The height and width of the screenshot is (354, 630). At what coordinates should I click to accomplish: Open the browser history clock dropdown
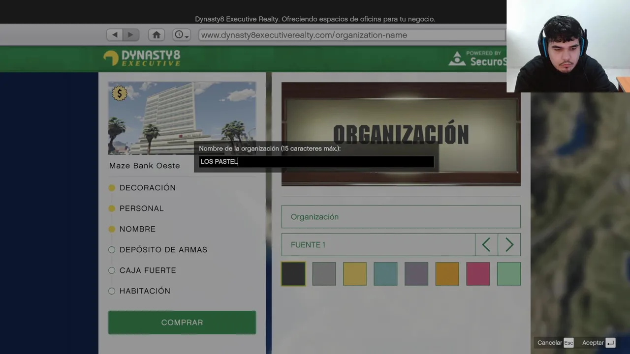point(182,35)
